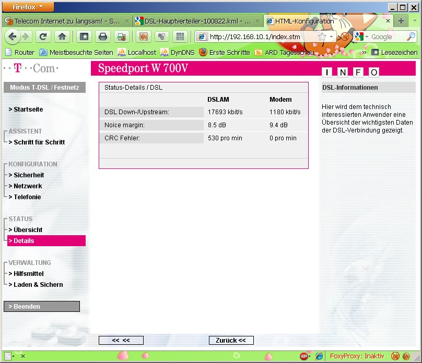Open the bookmarks star toolbar button
Image resolution: width=422 pixels, height=363 pixels.
(x=84, y=37)
